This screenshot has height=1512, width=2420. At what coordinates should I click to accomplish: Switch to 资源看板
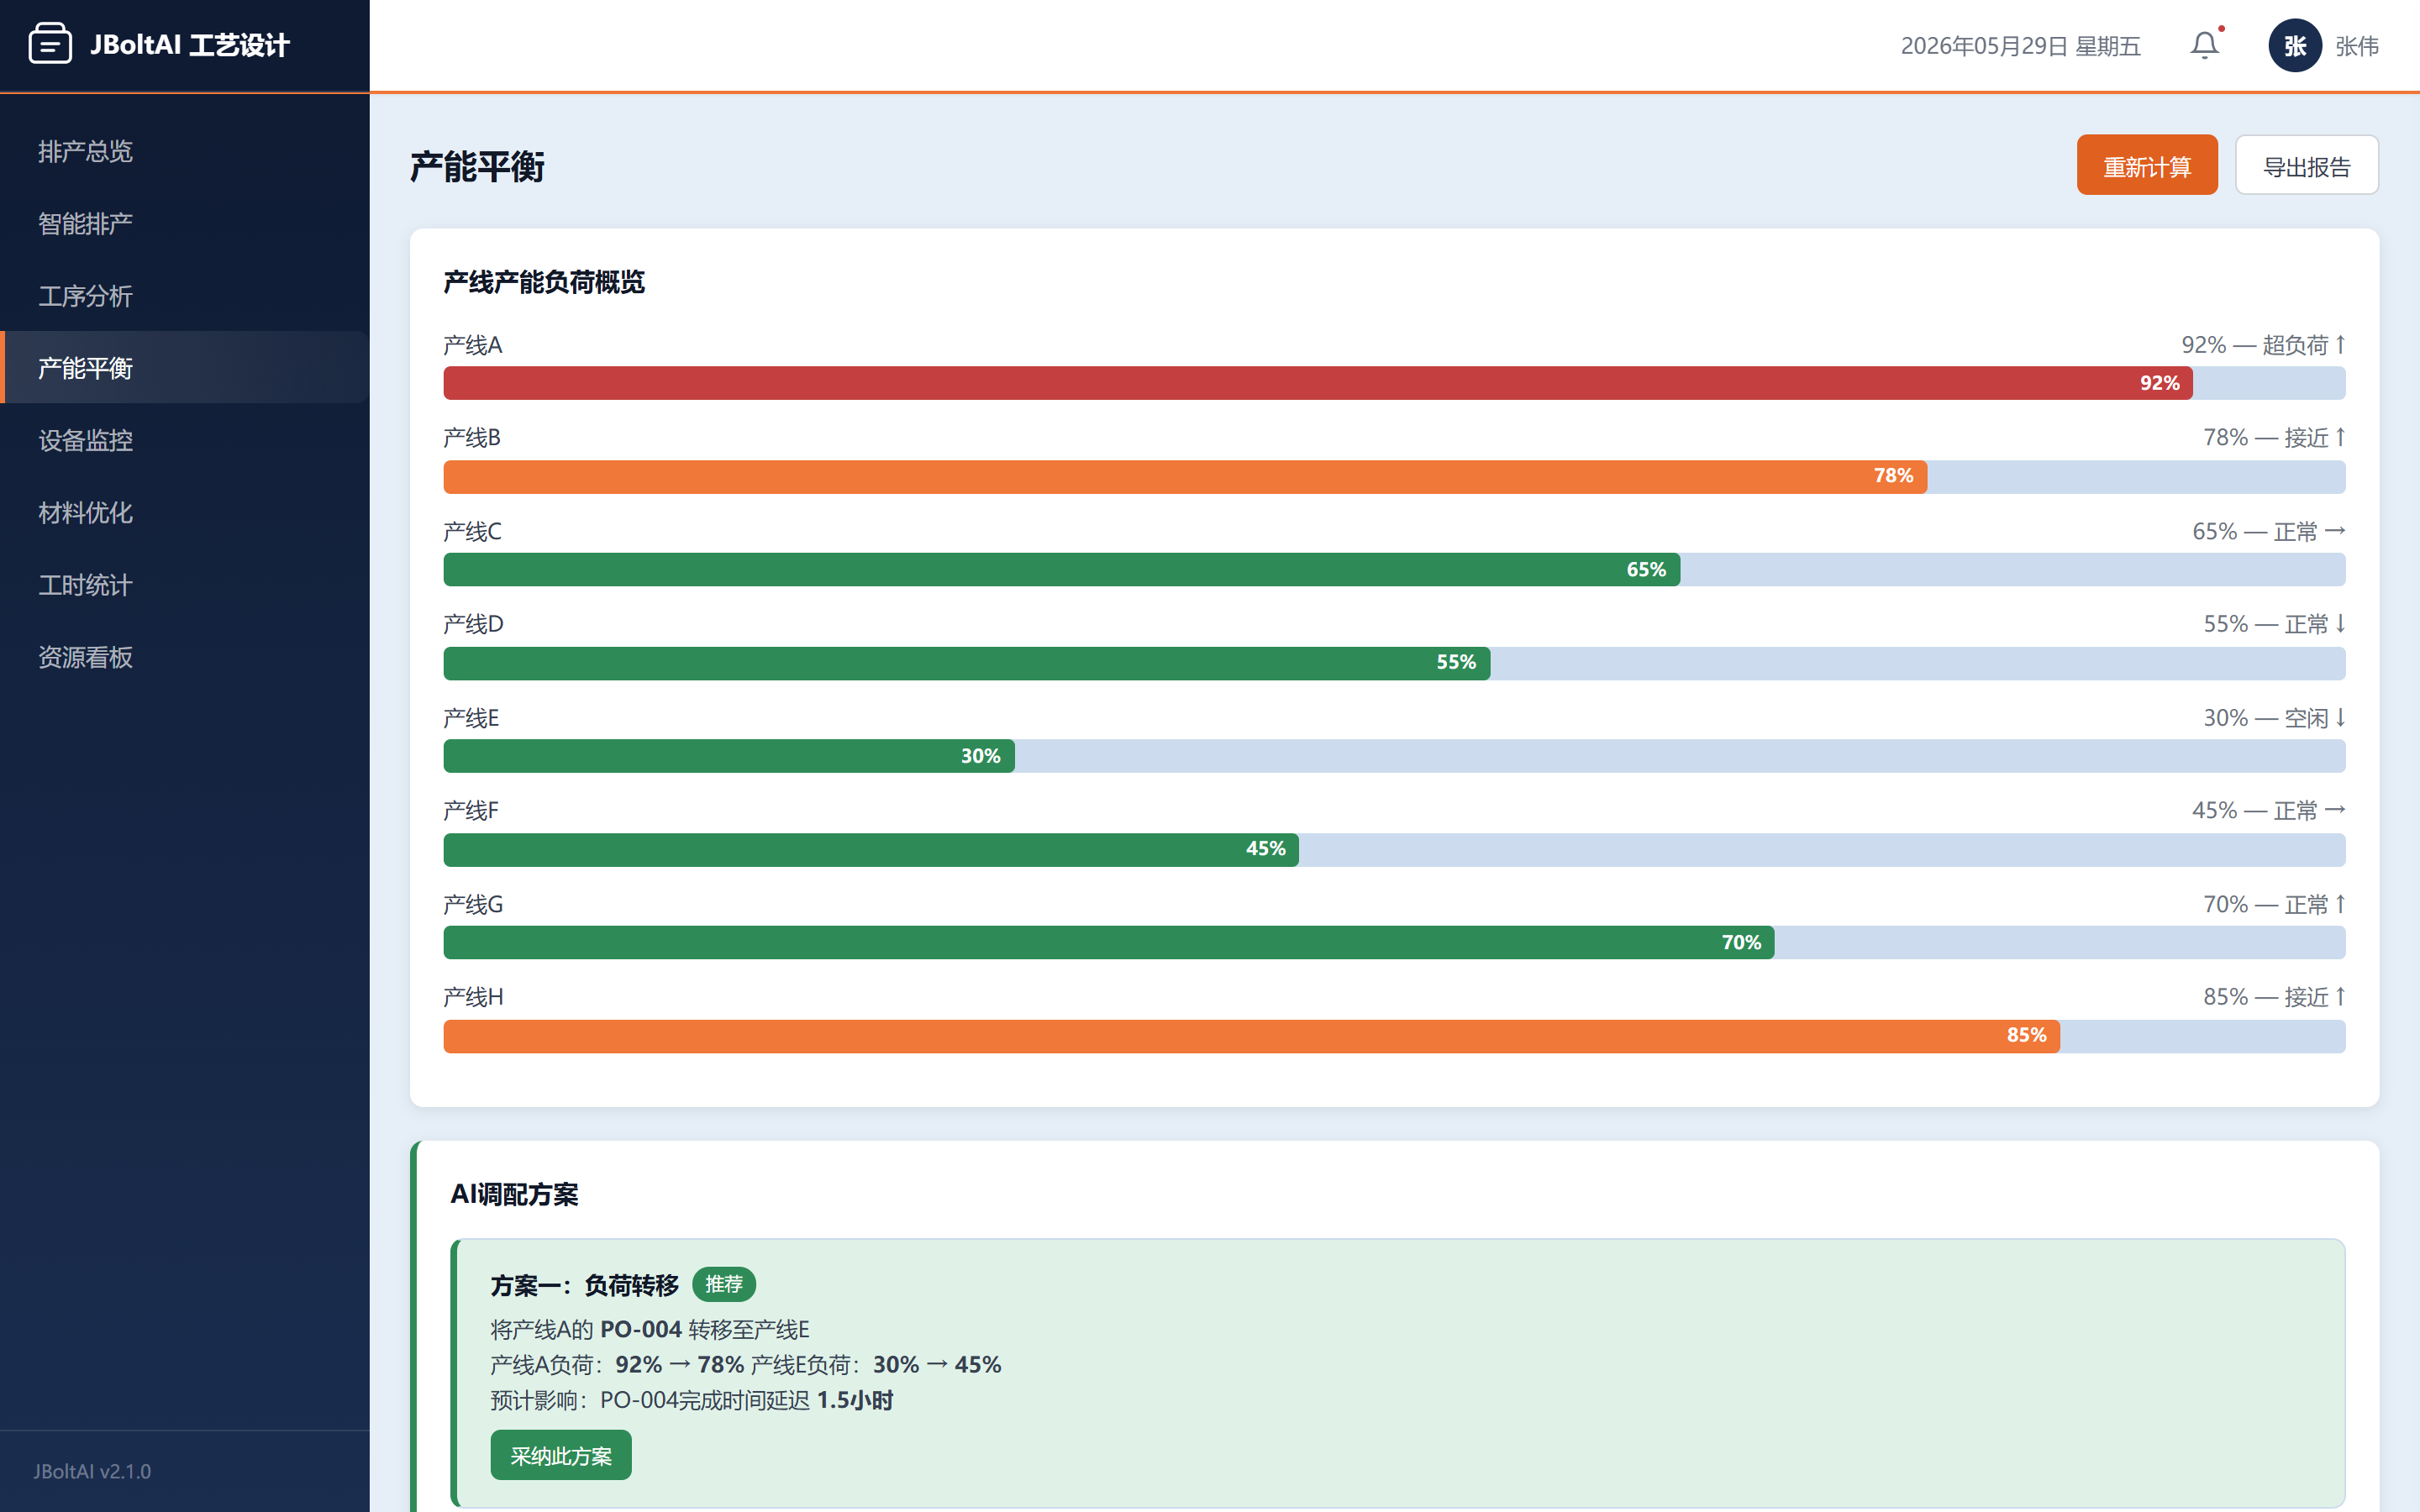pos(185,657)
